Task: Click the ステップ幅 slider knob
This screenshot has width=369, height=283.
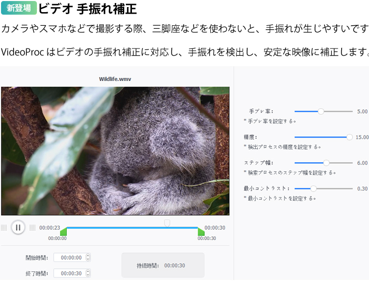Action: pos(326,163)
